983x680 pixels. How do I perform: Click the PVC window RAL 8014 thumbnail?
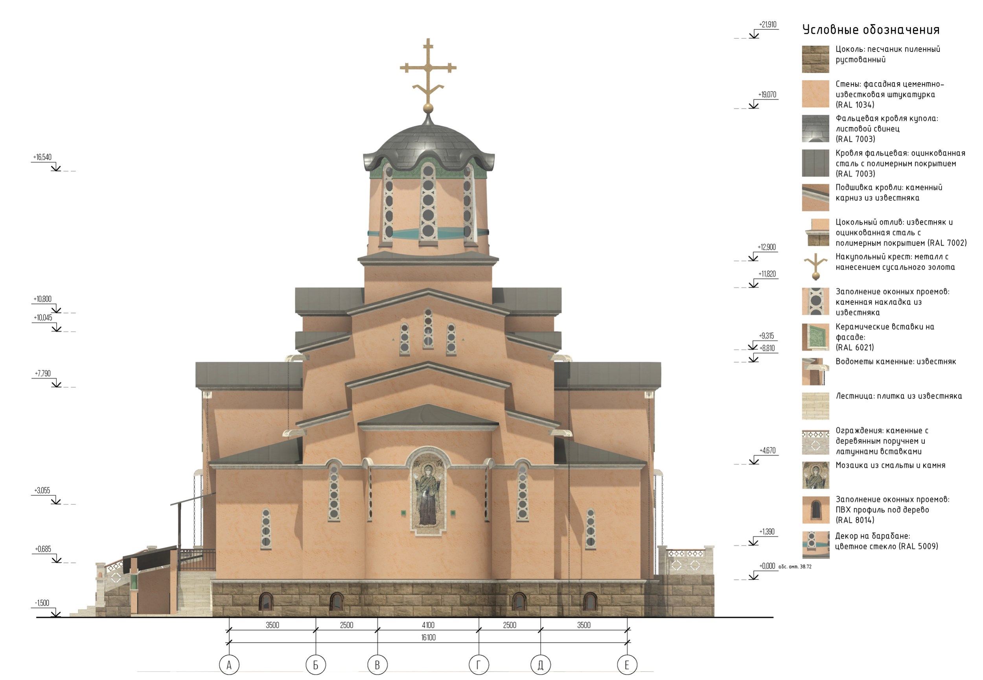[815, 510]
